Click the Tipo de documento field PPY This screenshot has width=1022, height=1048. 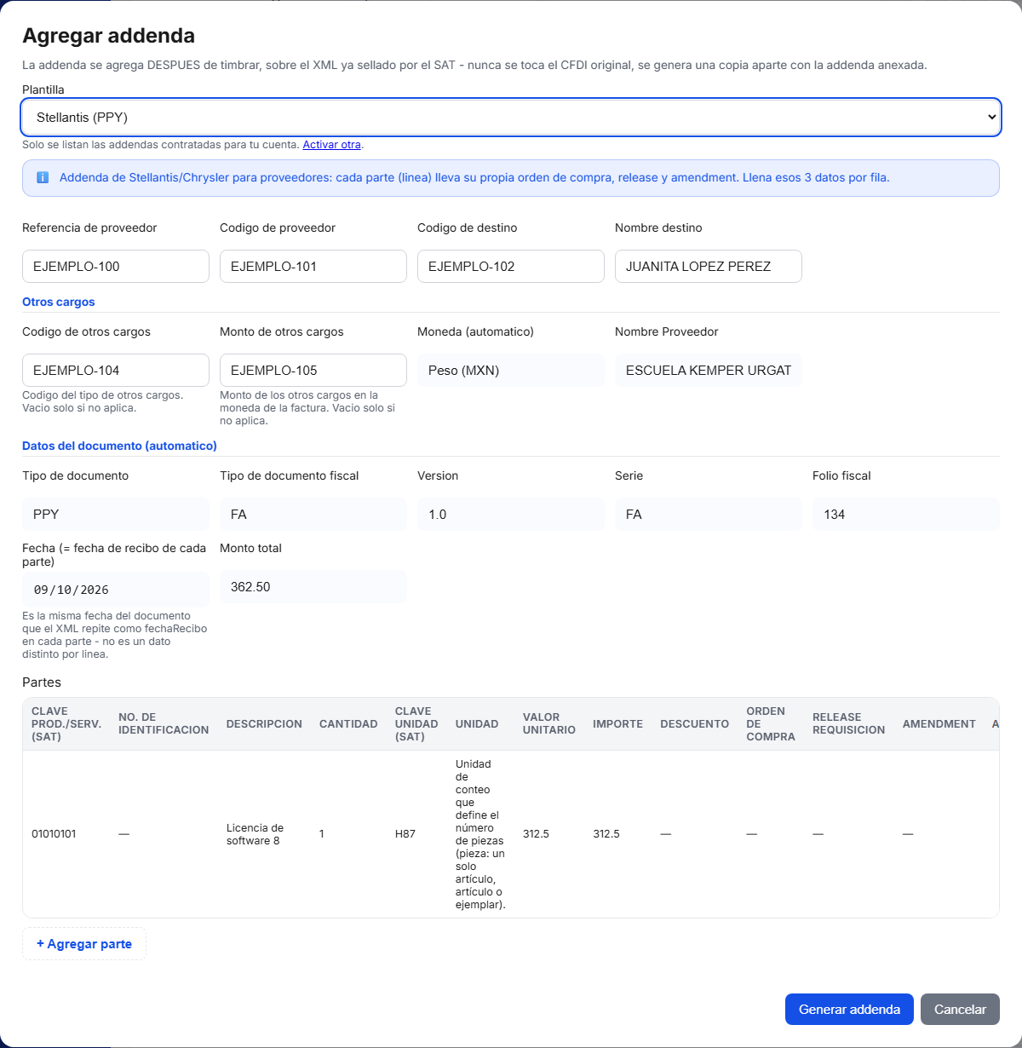click(116, 515)
